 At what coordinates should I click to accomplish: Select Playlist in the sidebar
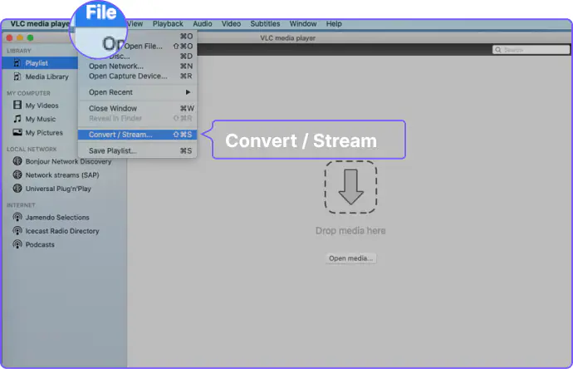pos(40,63)
